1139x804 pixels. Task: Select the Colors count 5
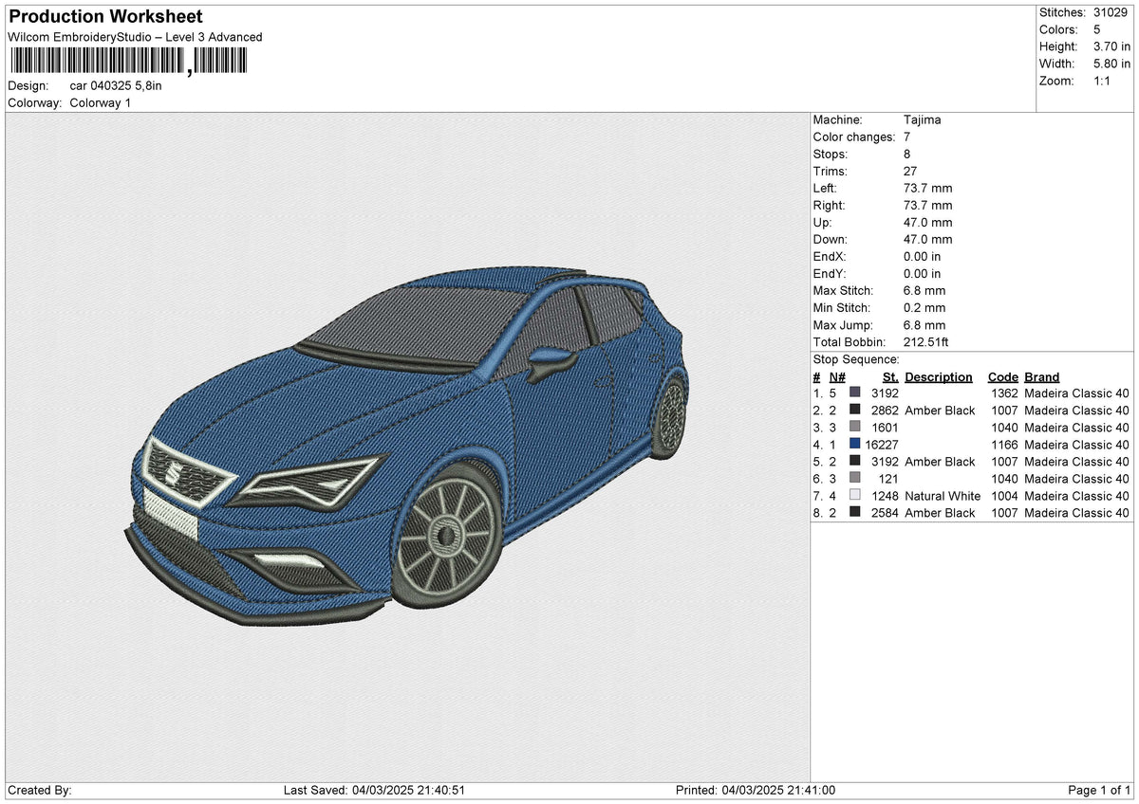pos(1097,29)
